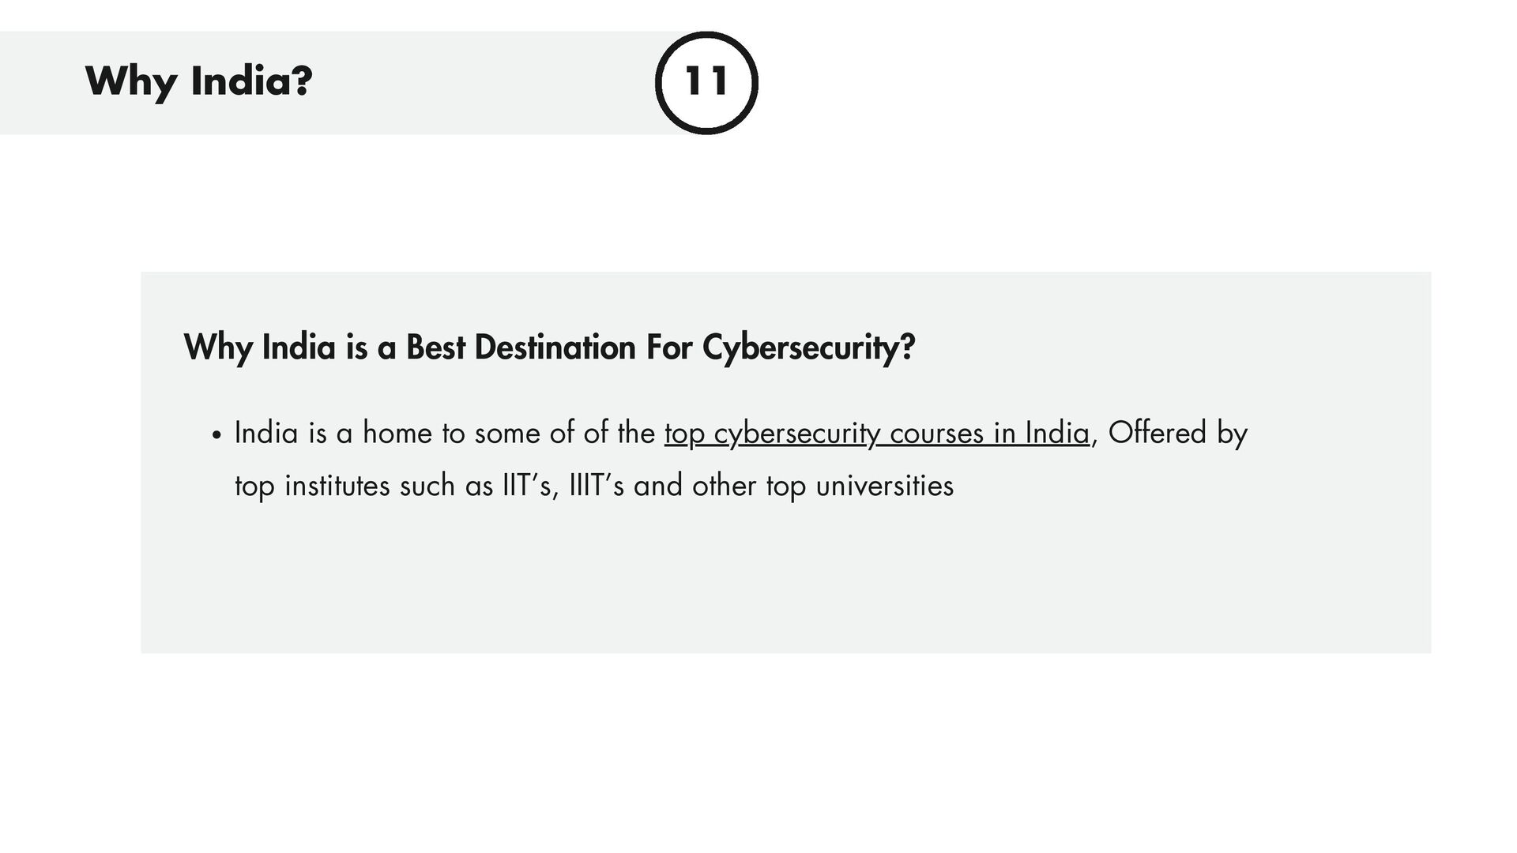Screen dimensions: 1517x853
Task: Select the 'Why India is a Best Destination' heading
Action: [549, 348]
